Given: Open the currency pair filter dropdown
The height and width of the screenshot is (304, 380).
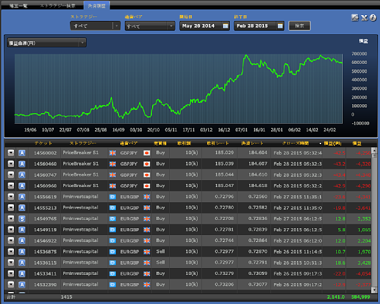Looking at the screenshot, I should (x=171, y=26).
